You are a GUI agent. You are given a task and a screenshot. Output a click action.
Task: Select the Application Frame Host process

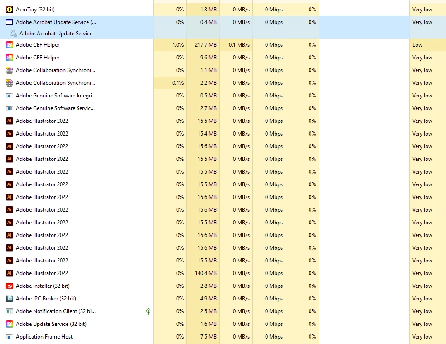tap(44, 337)
